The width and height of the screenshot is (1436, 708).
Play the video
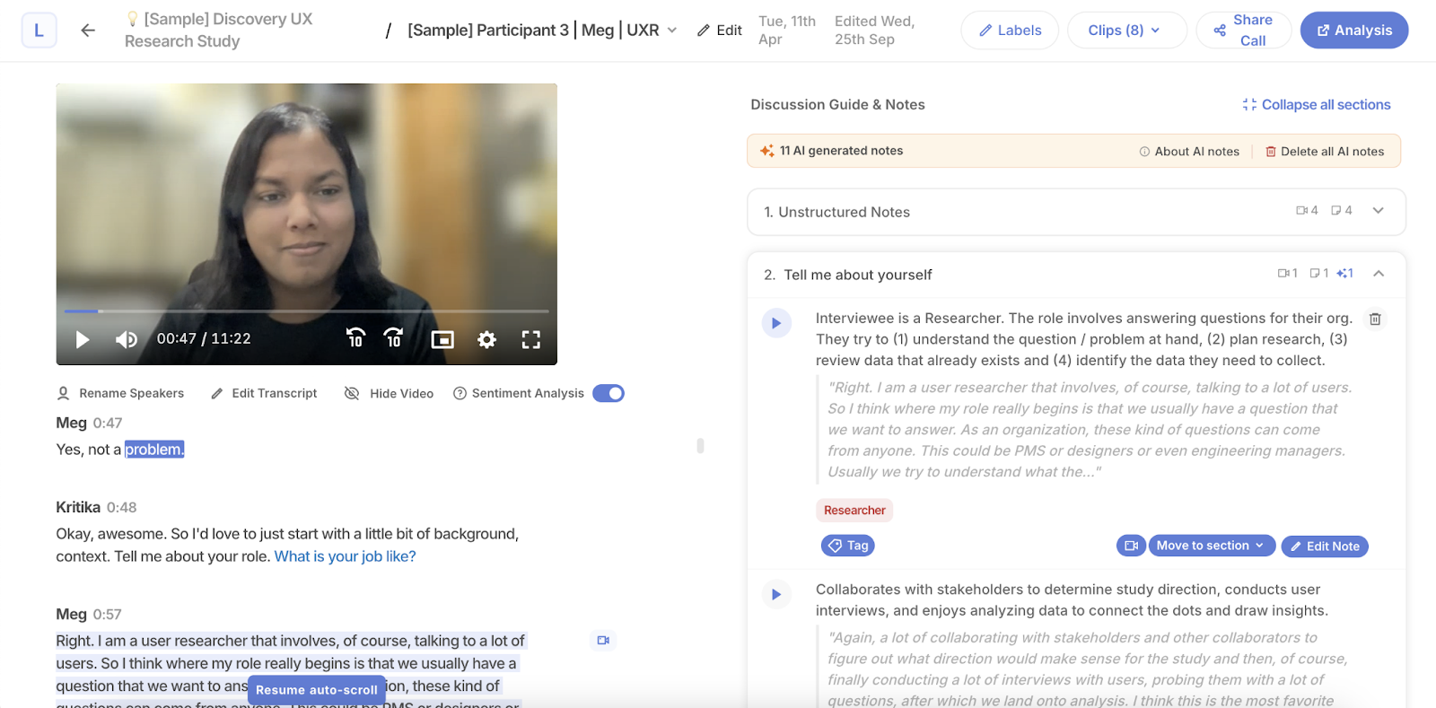tap(83, 339)
